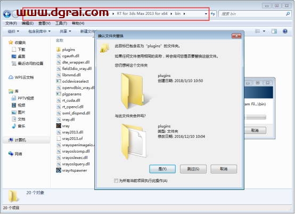
Task: Select the vrayrtspawner application icon
Action: click(x=59, y=170)
